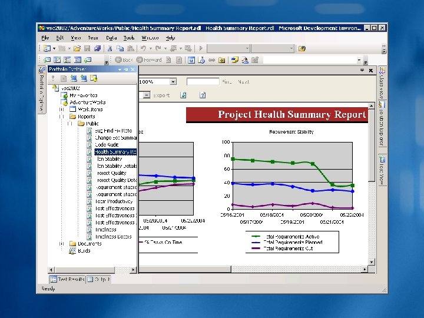Click the Paste icon in the toolbar

click(x=130, y=49)
